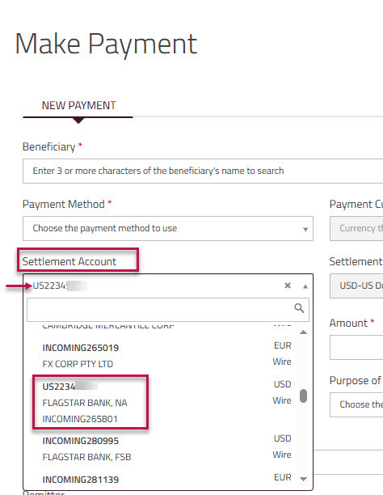Click the settlement account search box
The image size is (383, 495).
[x=168, y=309]
